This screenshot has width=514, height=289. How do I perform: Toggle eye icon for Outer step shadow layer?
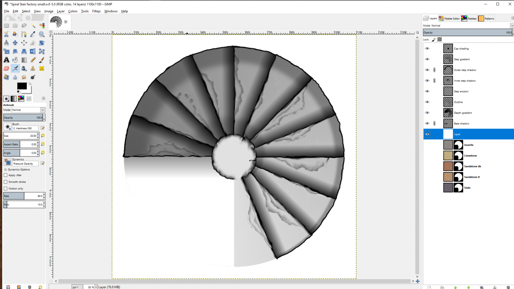(x=427, y=70)
